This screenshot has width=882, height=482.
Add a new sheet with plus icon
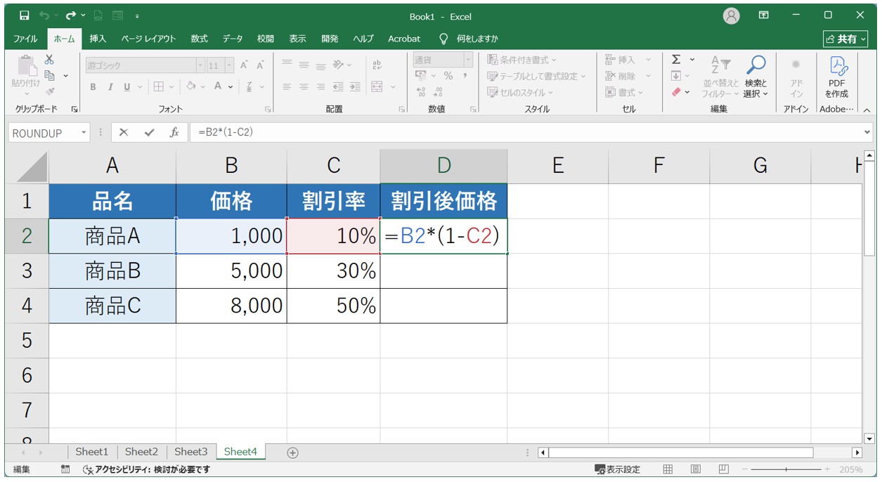pyautogui.click(x=293, y=452)
